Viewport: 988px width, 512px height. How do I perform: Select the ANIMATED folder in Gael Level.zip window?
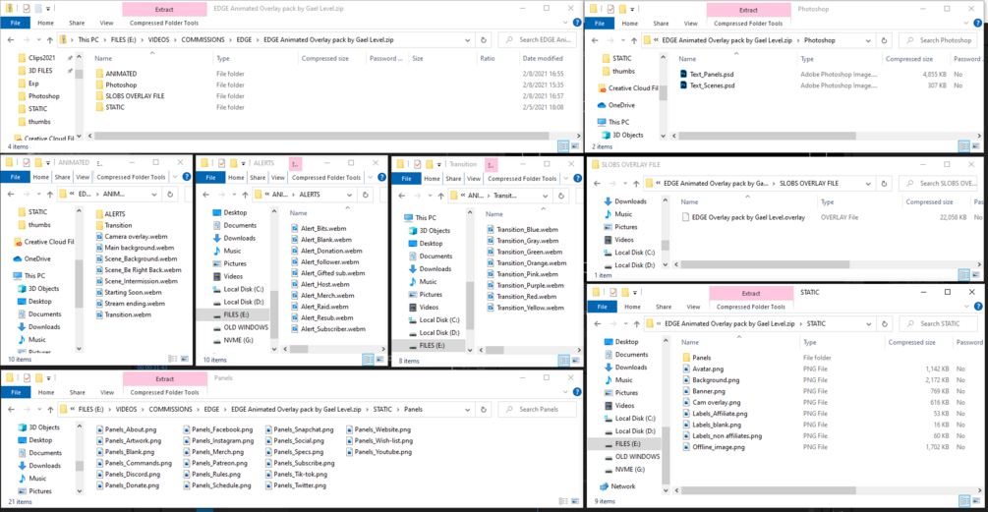coord(120,74)
